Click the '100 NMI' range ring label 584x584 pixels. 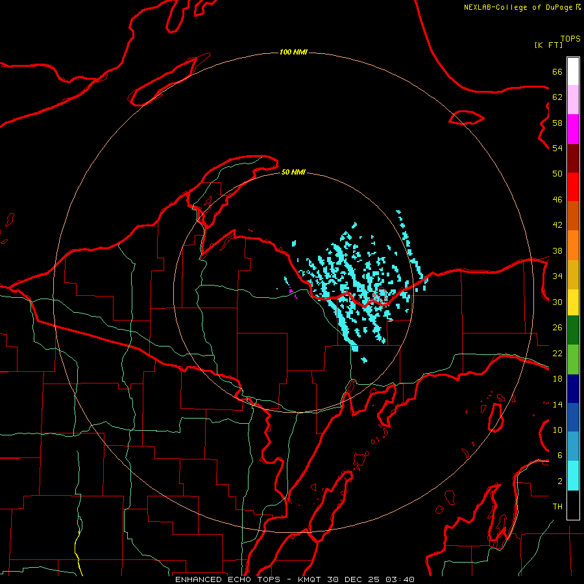coord(293,52)
